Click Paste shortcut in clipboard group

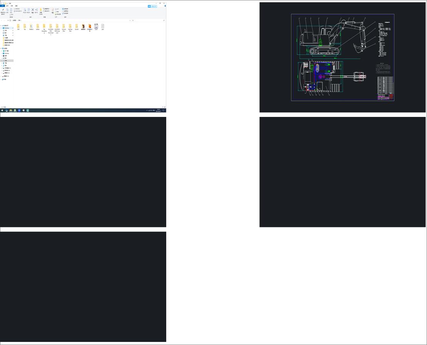click(18, 11)
